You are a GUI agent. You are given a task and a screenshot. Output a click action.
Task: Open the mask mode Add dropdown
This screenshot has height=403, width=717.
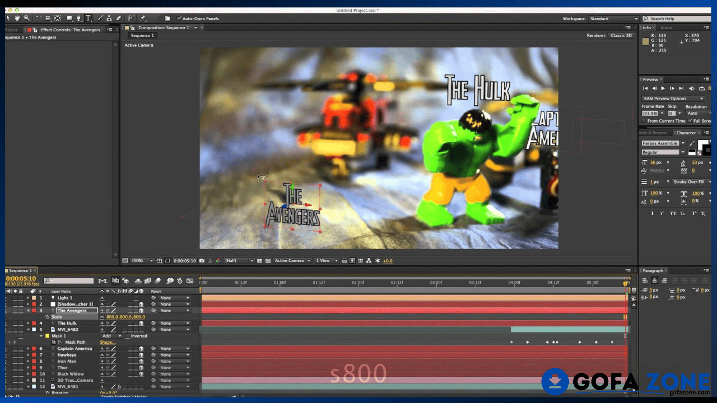111,336
